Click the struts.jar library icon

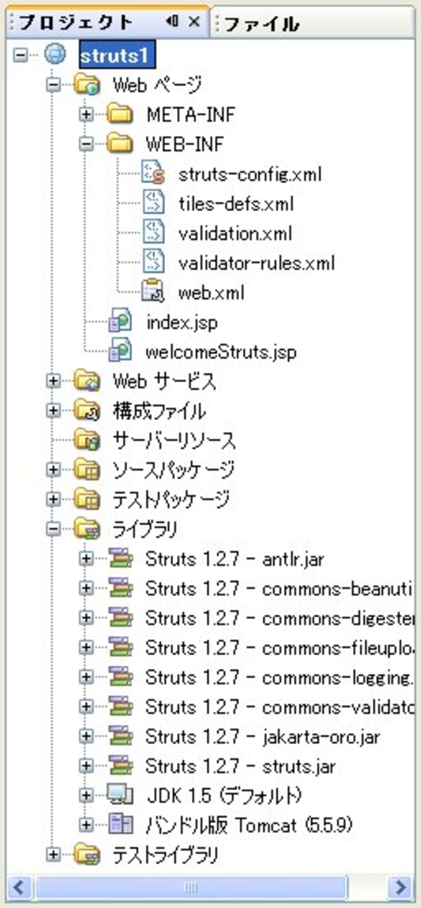tap(120, 765)
